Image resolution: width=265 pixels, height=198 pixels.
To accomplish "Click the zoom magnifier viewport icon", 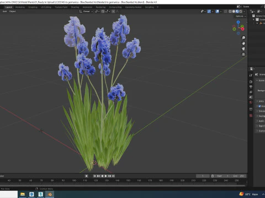I will pyautogui.click(x=243, y=38).
